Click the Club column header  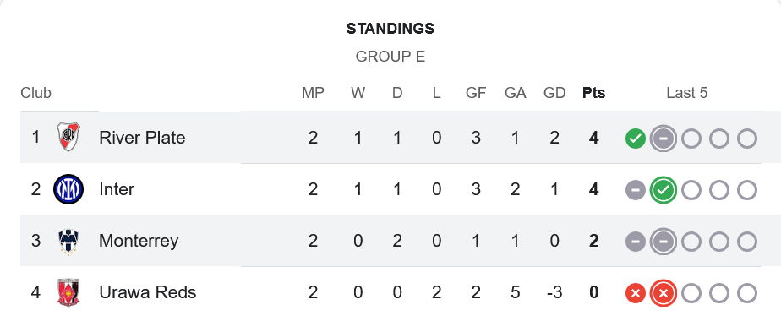(x=35, y=93)
